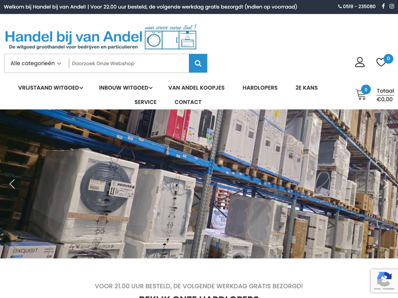Click the magnifier search button
The height and width of the screenshot is (298, 398).
click(x=198, y=63)
